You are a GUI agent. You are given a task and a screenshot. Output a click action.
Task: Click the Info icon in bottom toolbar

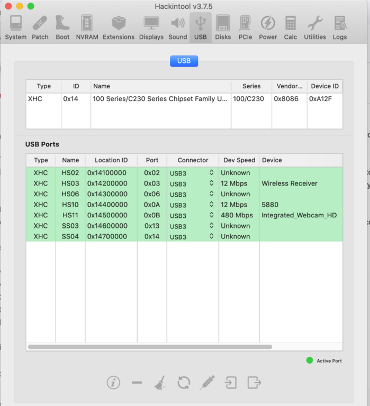113,382
